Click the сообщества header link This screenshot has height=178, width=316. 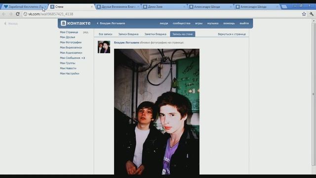click(x=181, y=23)
